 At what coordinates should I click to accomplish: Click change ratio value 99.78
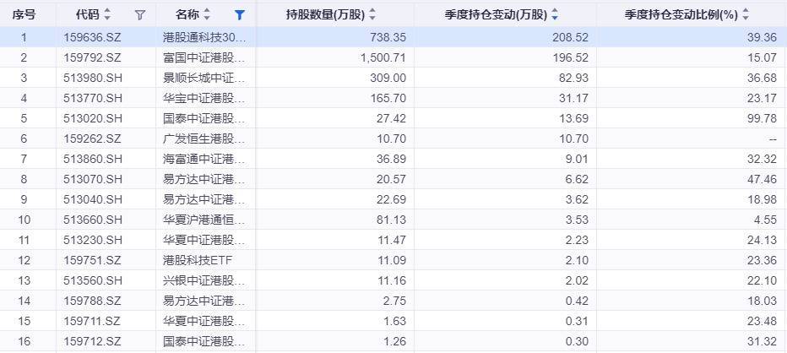(x=763, y=118)
